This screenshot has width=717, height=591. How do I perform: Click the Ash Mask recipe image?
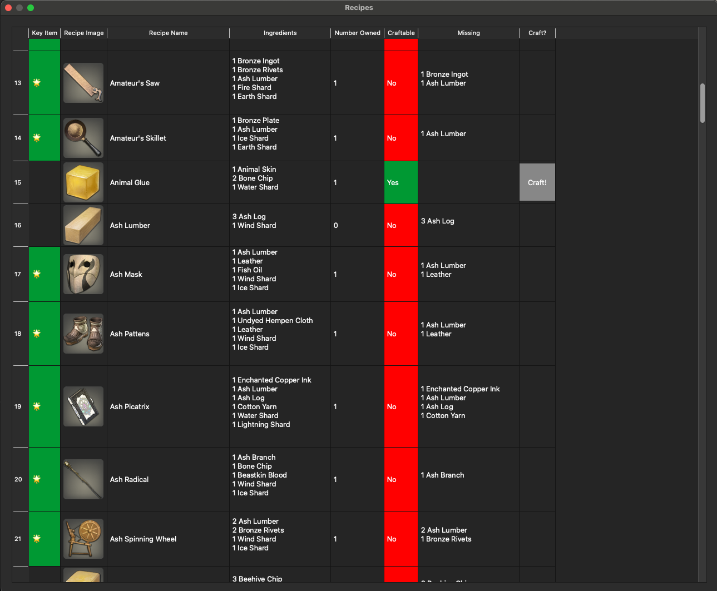point(83,274)
